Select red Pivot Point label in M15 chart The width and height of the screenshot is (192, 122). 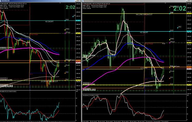149,44
